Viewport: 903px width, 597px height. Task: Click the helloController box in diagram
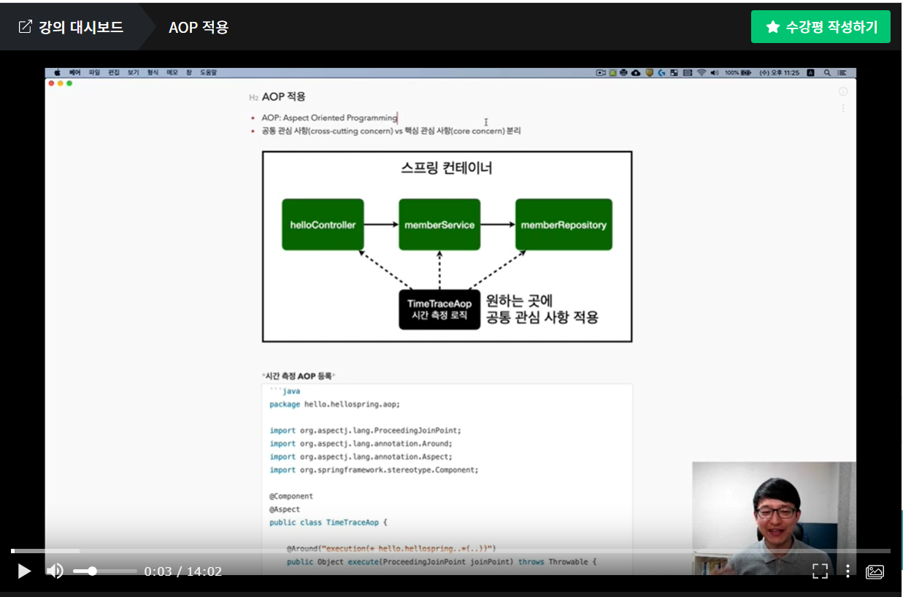click(x=323, y=225)
